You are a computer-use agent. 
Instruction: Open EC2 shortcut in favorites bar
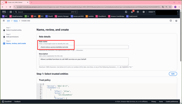pos(41,16)
